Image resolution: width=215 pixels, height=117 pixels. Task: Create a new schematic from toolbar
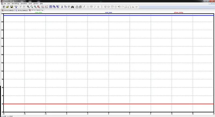[4, 7]
